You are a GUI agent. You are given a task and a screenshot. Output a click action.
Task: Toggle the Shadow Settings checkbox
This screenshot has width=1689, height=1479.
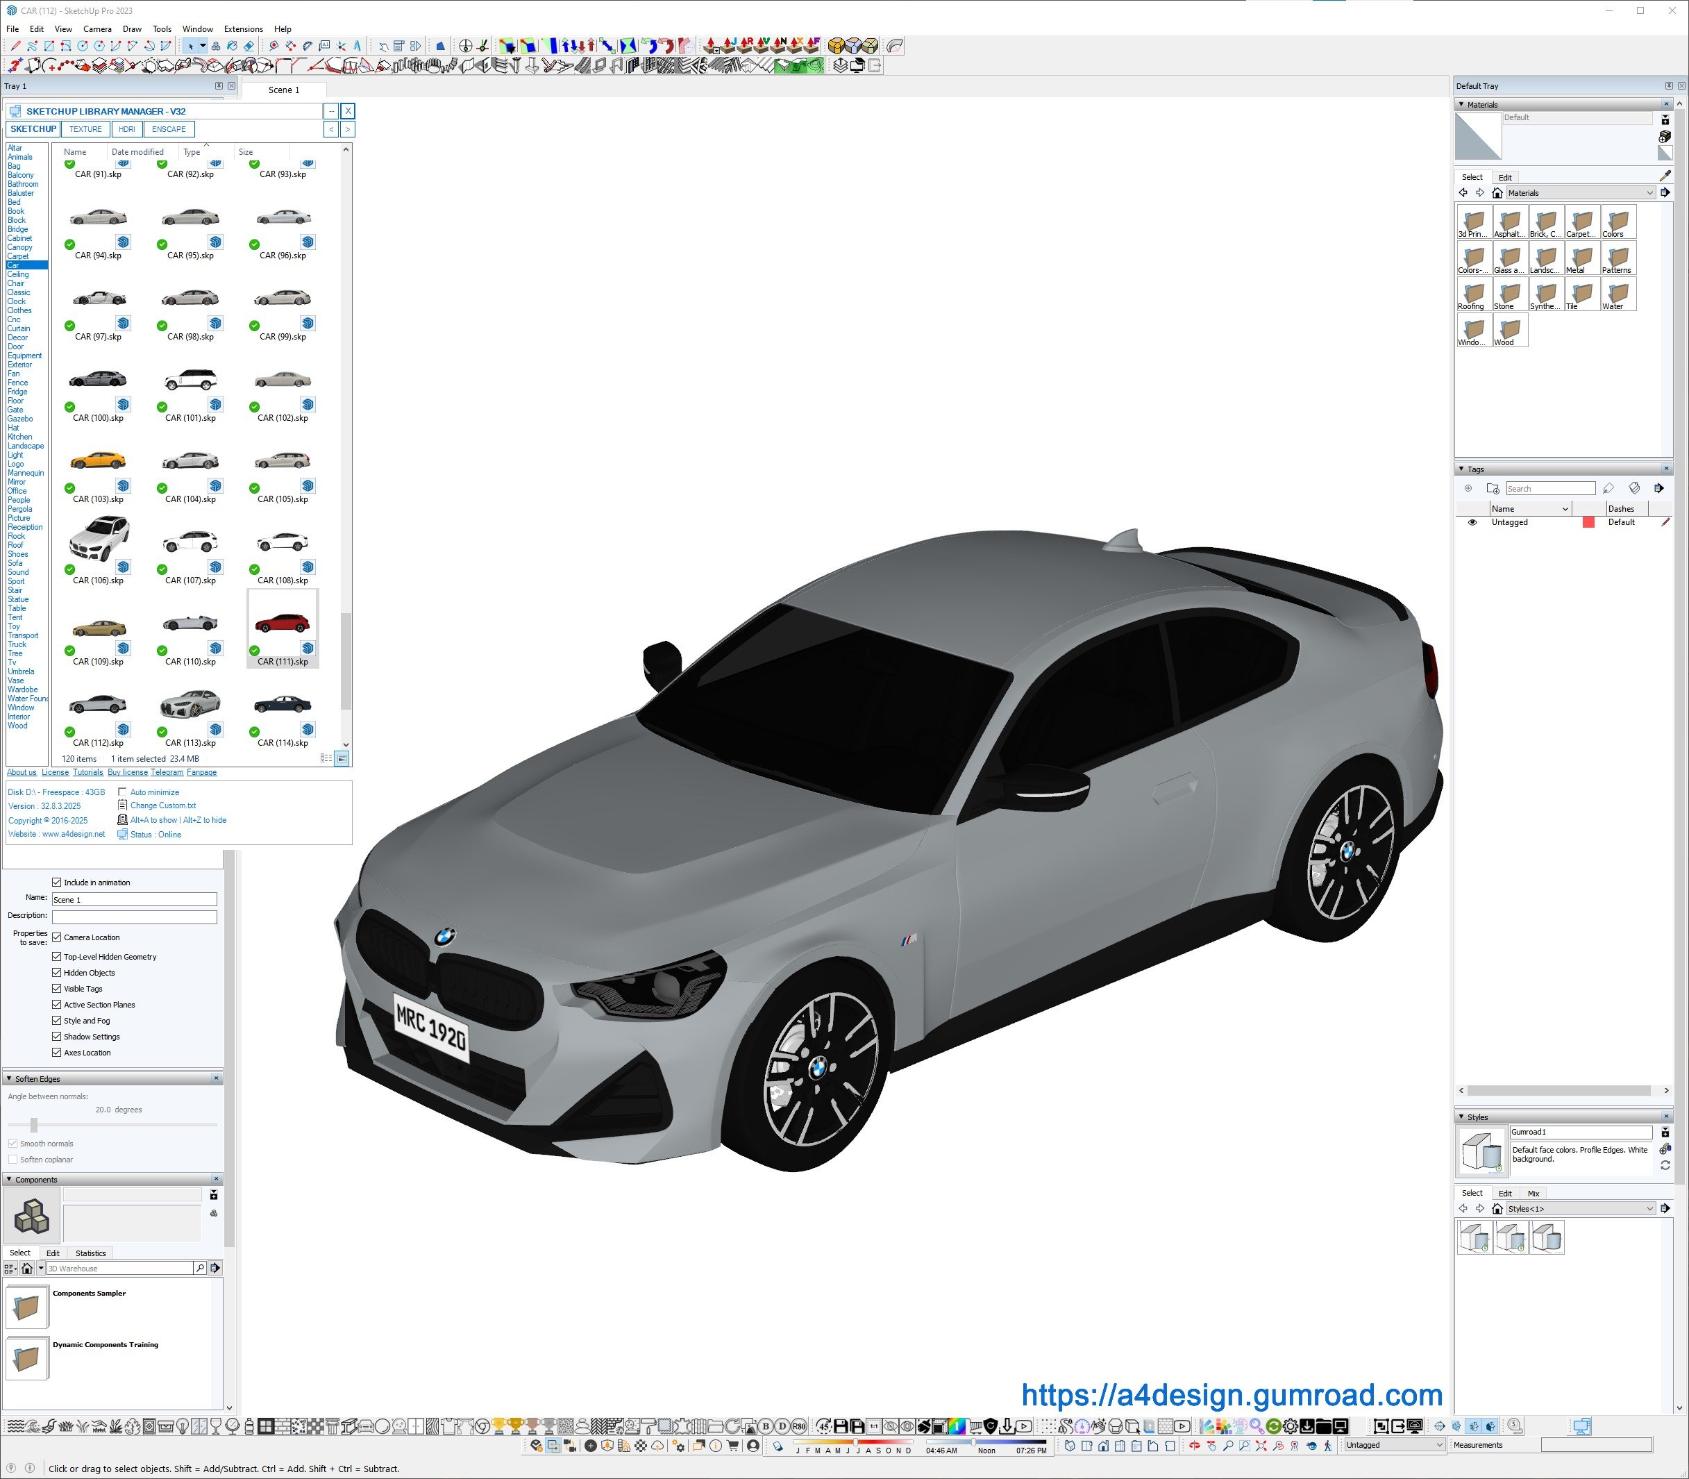[57, 1037]
